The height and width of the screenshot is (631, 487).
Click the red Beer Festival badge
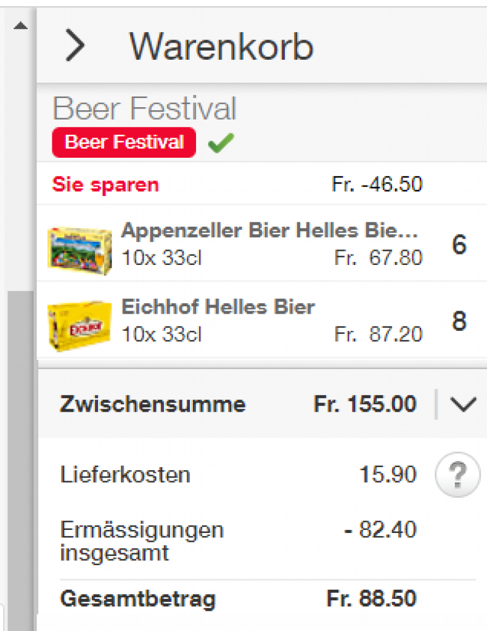tap(124, 142)
